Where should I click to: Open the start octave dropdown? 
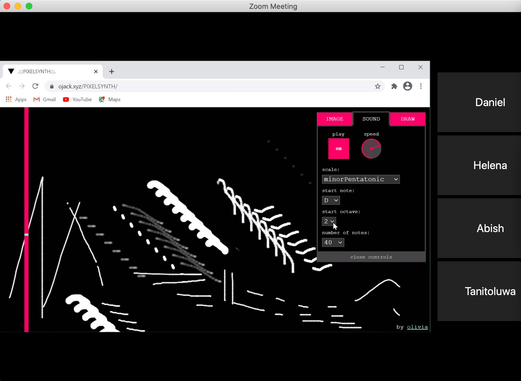click(x=329, y=221)
